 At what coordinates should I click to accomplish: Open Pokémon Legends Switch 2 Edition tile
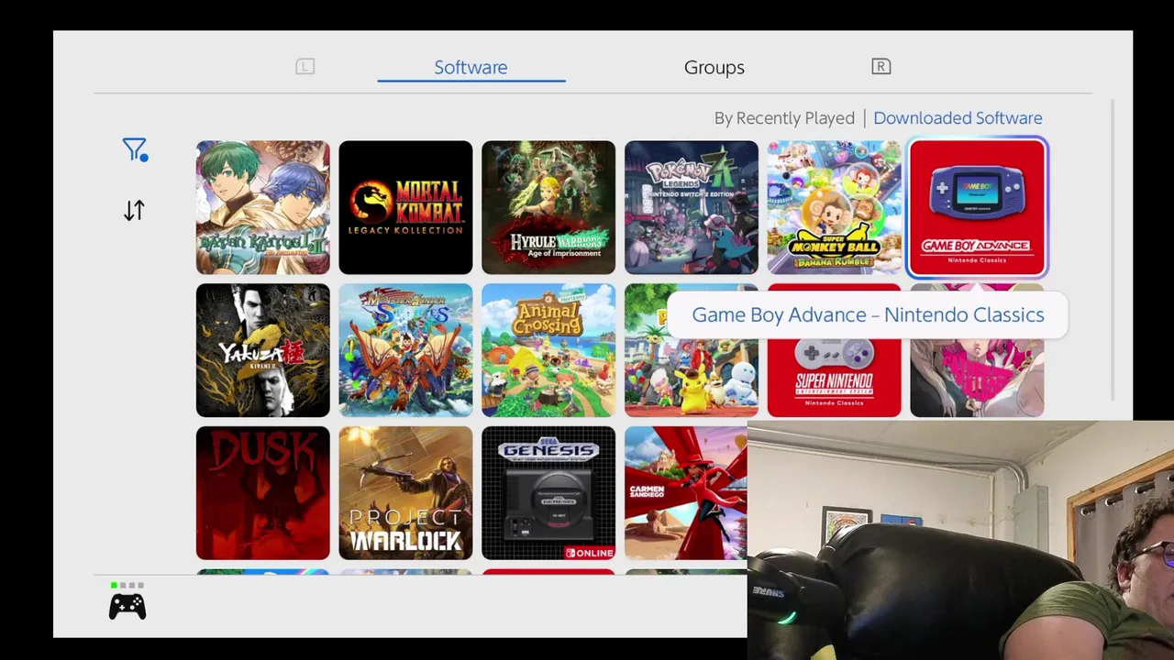(x=692, y=207)
